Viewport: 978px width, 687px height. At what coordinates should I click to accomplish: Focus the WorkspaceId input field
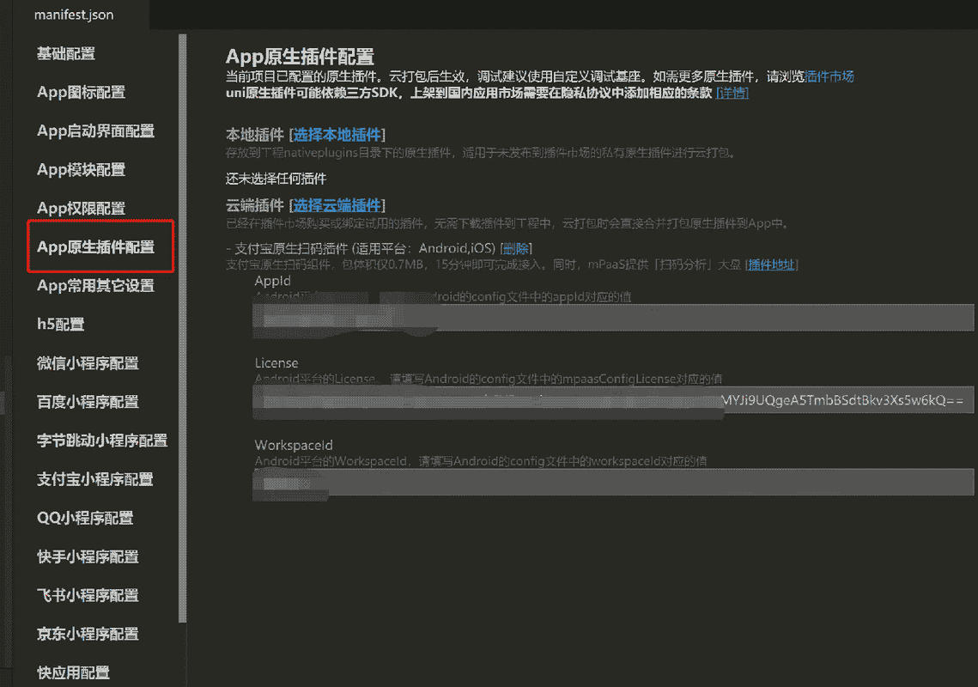[613, 483]
